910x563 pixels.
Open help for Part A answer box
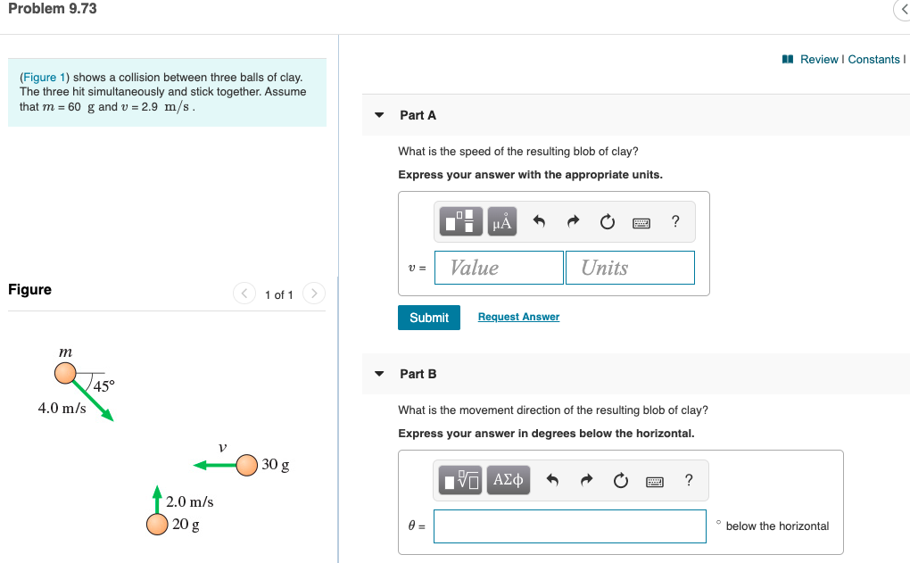[x=675, y=221]
